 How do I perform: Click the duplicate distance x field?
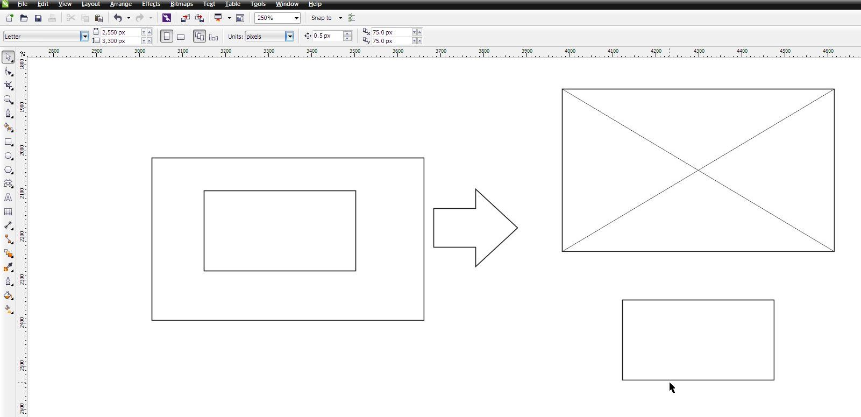(391, 32)
